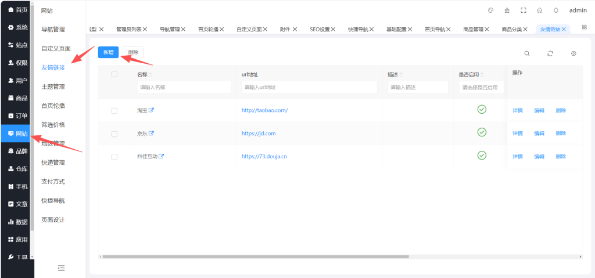Switch to the SEO设置 tab

320,29
